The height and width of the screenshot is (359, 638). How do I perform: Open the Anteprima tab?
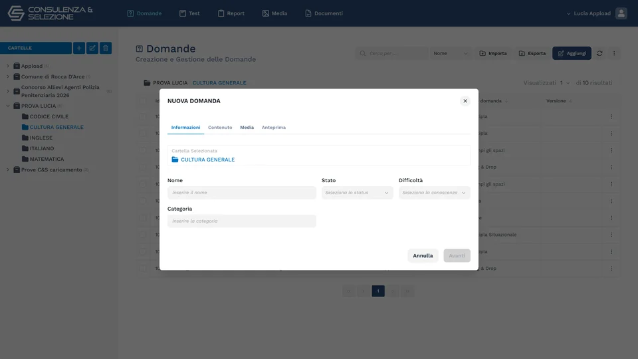(x=273, y=128)
